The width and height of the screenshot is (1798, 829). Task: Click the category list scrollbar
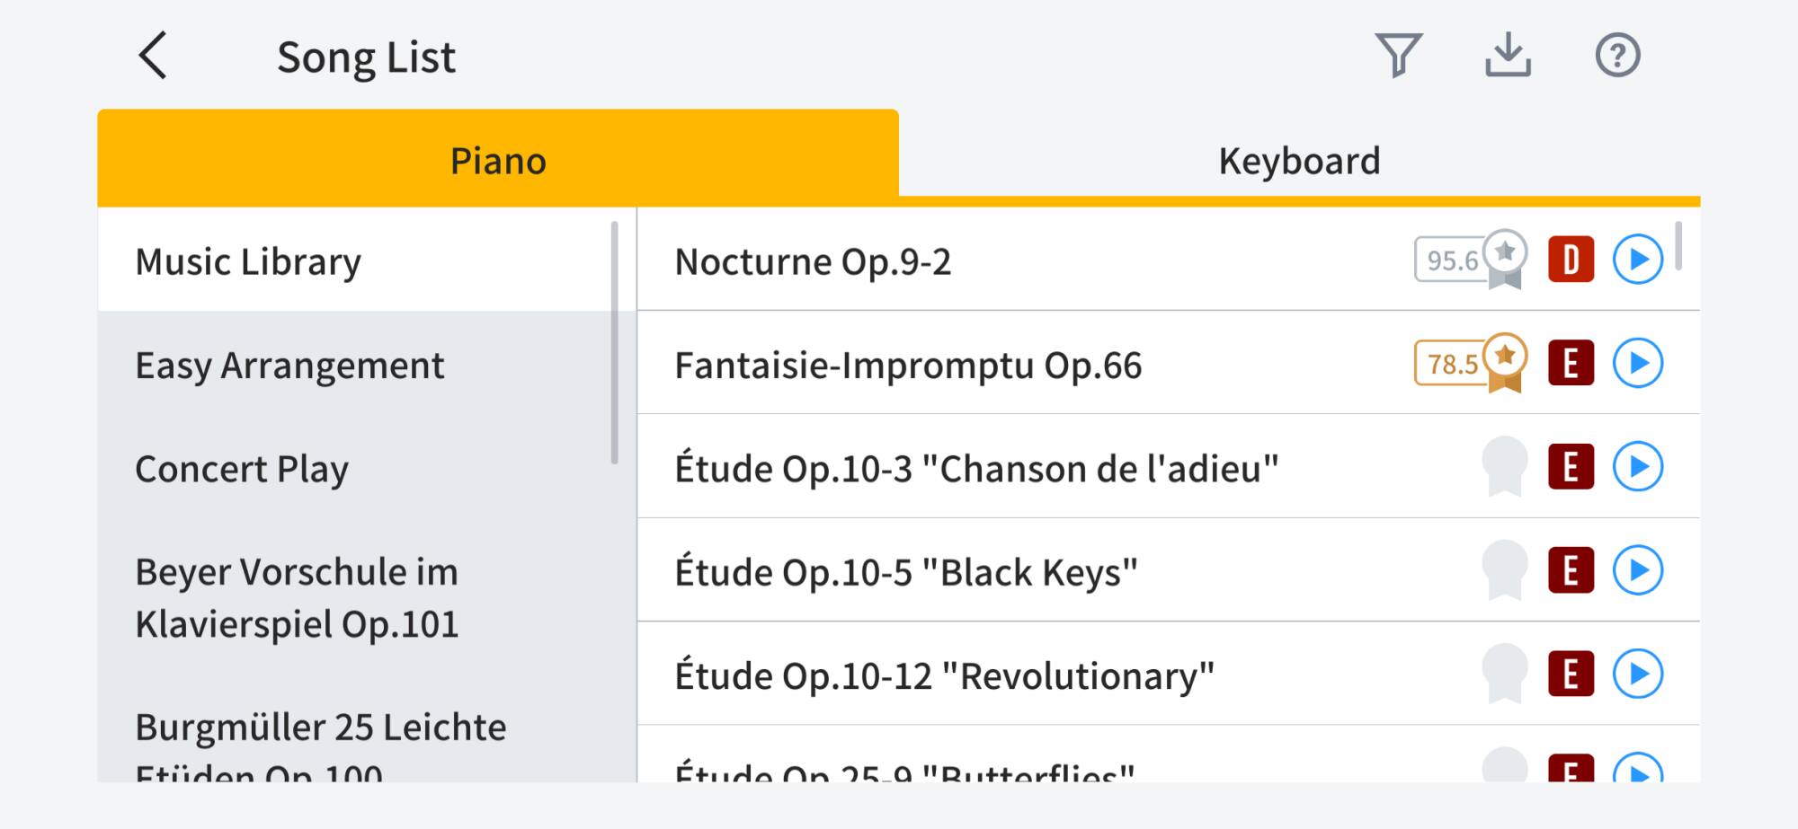click(615, 341)
